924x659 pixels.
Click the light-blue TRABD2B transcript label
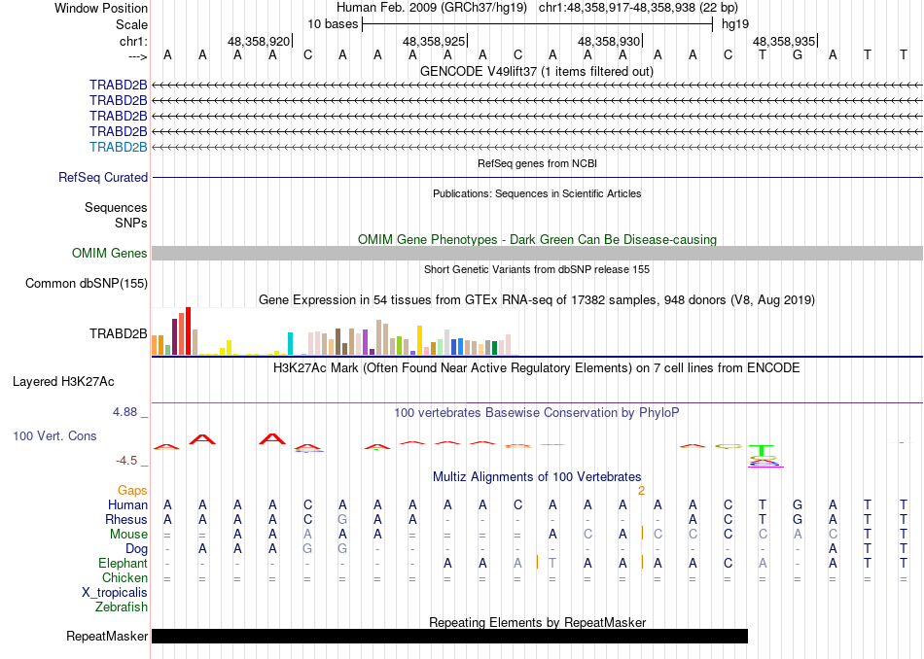click(x=119, y=147)
